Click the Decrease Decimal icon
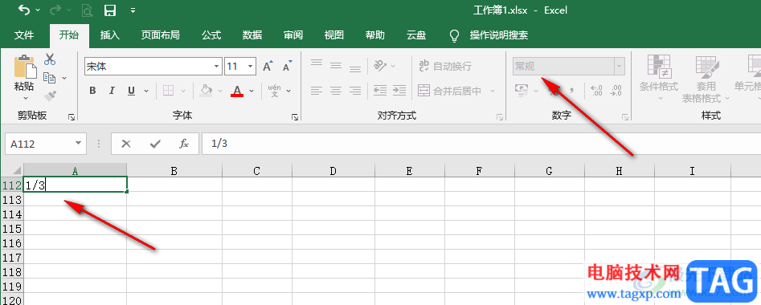761x305 pixels. [x=616, y=90]
